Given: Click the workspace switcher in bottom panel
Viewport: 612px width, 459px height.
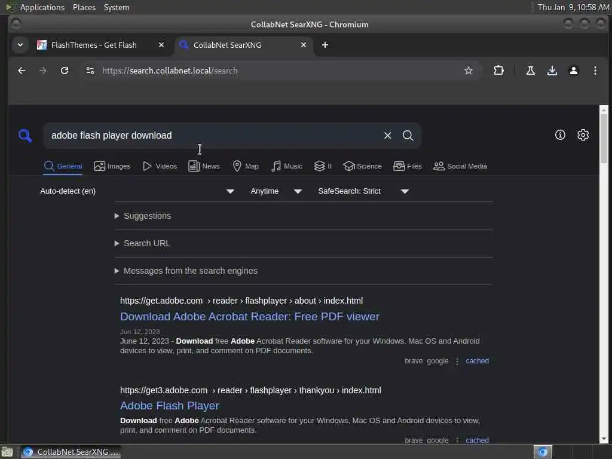Looking at the screenshot, I should [x=543, y=452].
